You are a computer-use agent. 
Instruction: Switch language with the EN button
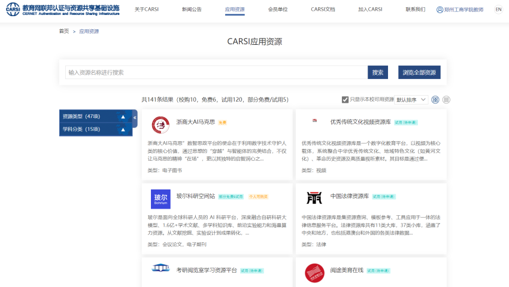click(x=498, y=10)
